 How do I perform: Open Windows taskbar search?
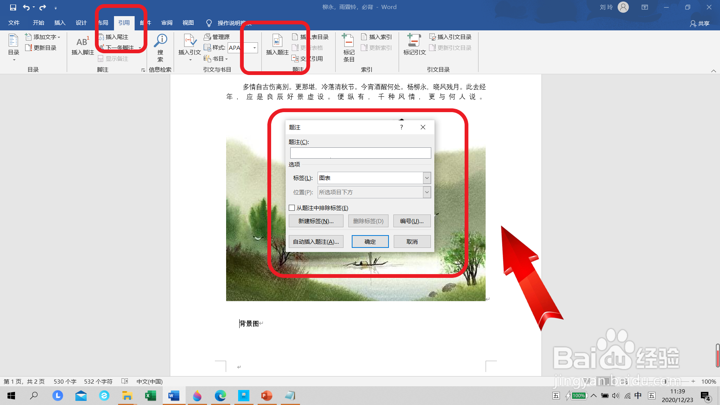point(34,396)
